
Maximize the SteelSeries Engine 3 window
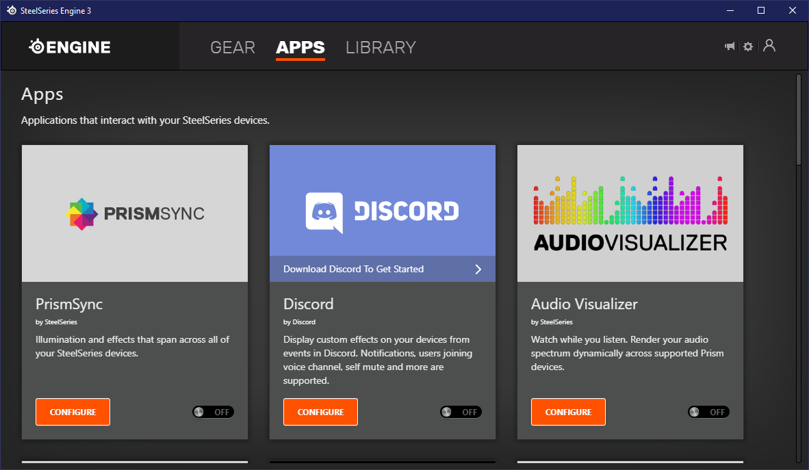(761, 10)
